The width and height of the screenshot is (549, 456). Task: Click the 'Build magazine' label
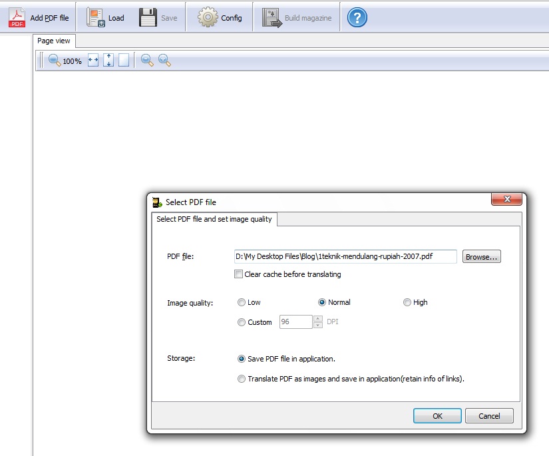[x=308, y=18]
